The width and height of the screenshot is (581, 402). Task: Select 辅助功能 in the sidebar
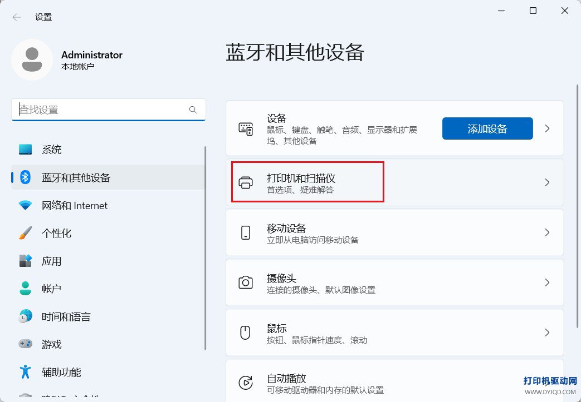(108, 372)
